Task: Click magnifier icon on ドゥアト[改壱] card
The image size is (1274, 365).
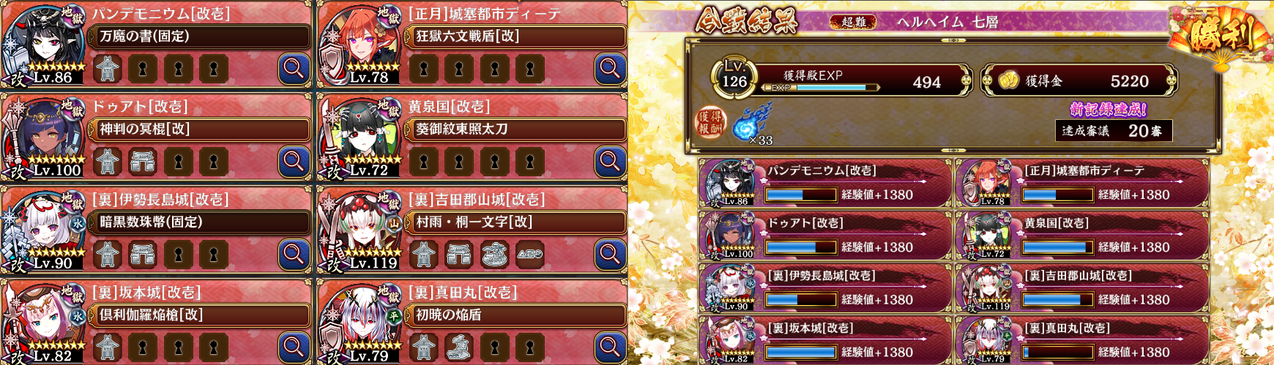Action: (294, 161)
